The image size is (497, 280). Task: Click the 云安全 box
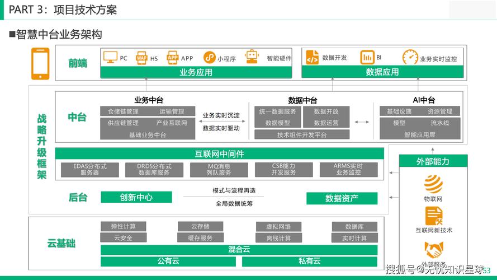[124, 238]
